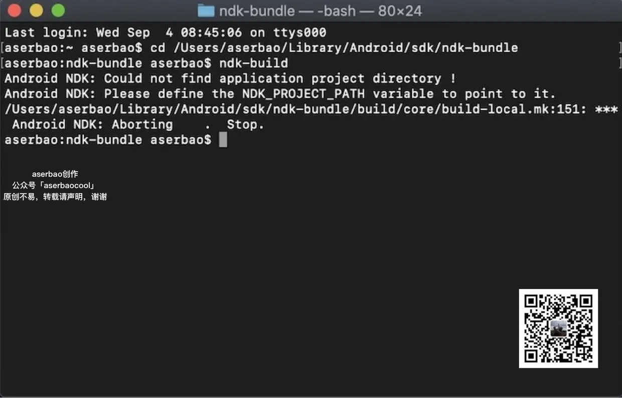Click the cd command path text
Image resolution: width=622 pixels, height=398 pixels.
(x=346, y=48)
